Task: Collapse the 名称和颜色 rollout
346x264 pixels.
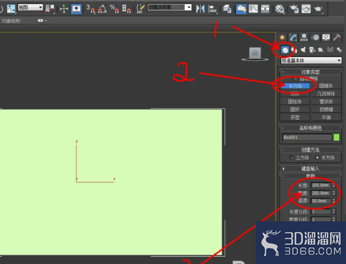Action: pos(310,128)
